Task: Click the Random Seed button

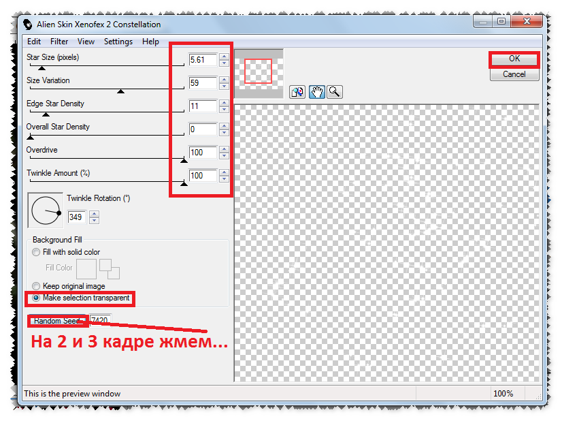Action: click(57, 321)
